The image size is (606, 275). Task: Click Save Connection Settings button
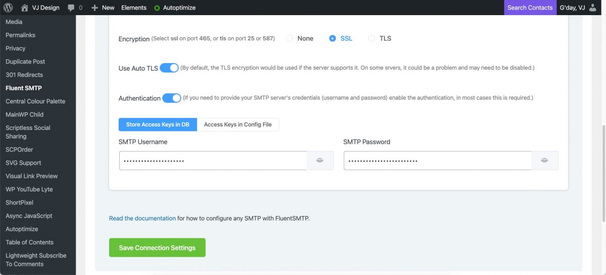point(157,248)
